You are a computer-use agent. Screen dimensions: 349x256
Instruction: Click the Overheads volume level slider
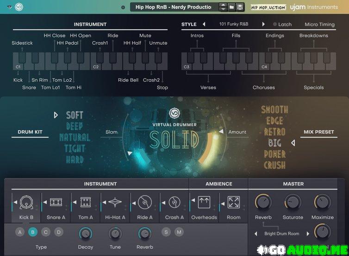[190, 203]
